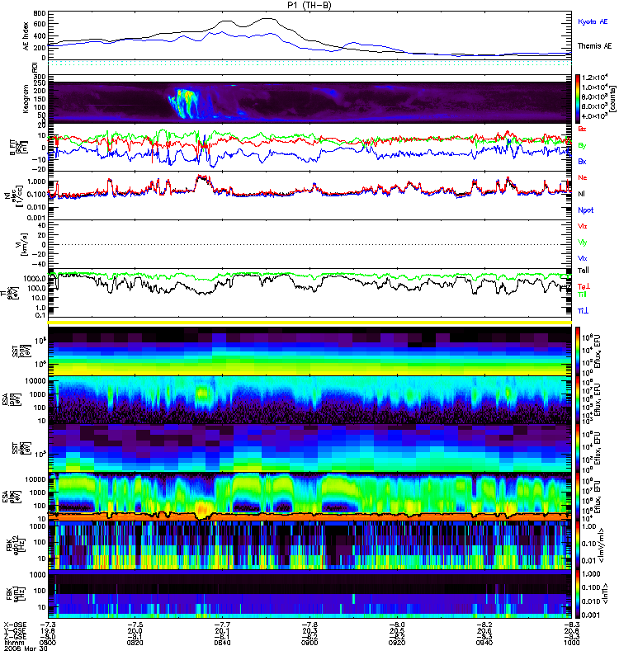619x660 pixels.
Task: Click the 2008 Mar 30 date label
Action: pos(26,648)
